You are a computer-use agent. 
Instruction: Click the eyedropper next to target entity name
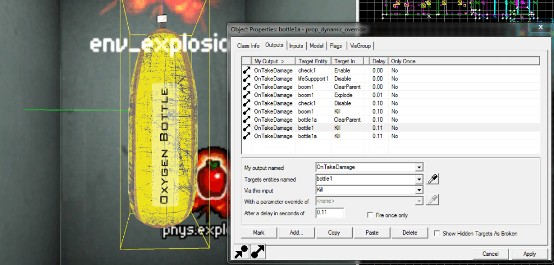pyautogui.click(x=432, y=179)
